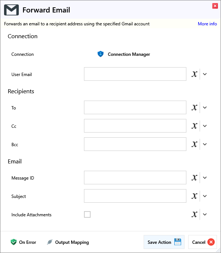Click into the Message ID input field
This screenshot has width=221, height=253.
click(x=135, y=178)
